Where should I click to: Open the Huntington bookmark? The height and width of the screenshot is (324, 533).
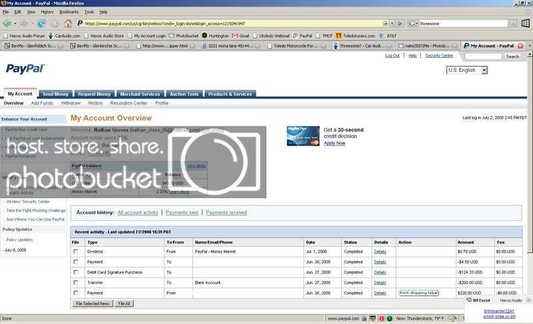point(215,36)
